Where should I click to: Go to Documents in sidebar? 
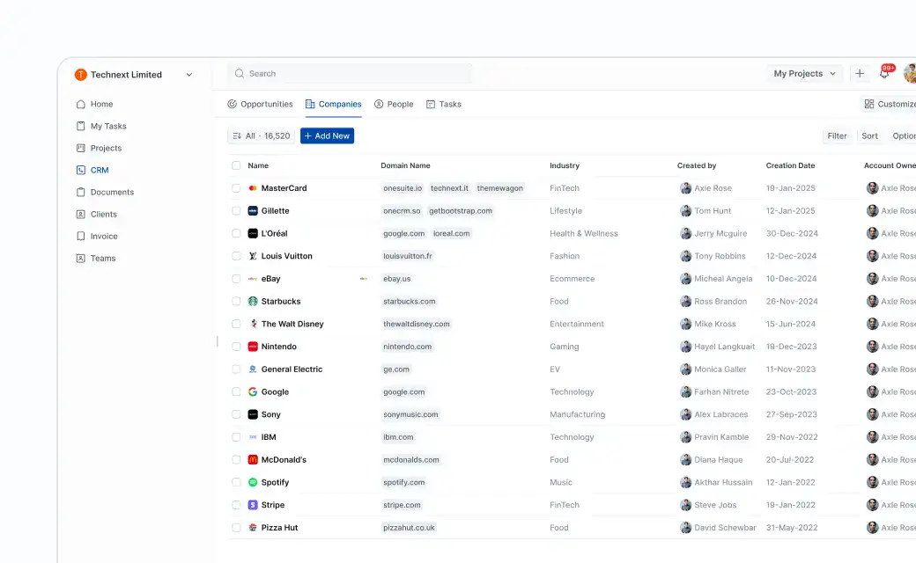112,192
